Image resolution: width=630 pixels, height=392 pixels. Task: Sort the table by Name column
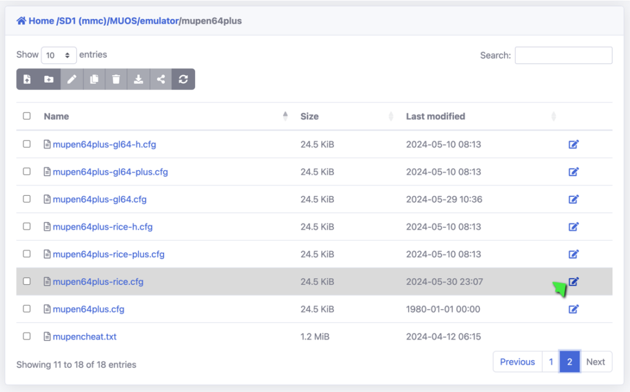[x=57, y=116]
